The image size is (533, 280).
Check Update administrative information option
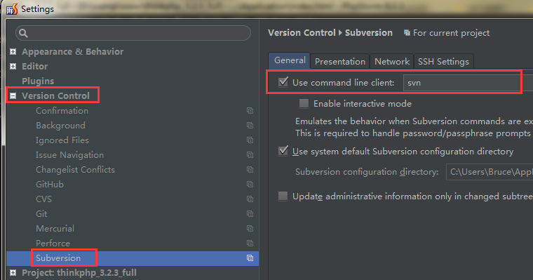pyautogui.click(x=283, y=196)
